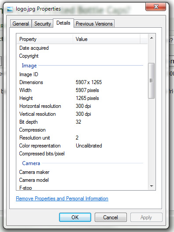Confirm with the OK button
The width and height of the screenshot is (174, 232).
point(75,217)
